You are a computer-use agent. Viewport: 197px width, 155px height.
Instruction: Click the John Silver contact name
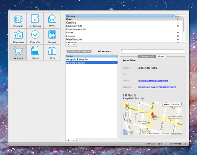(x=130, y=60)
